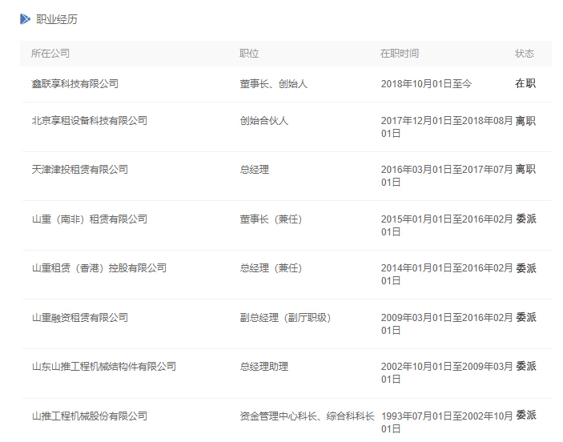Click the 所在公司 column header
563x442 pixels.
(50, 54)
